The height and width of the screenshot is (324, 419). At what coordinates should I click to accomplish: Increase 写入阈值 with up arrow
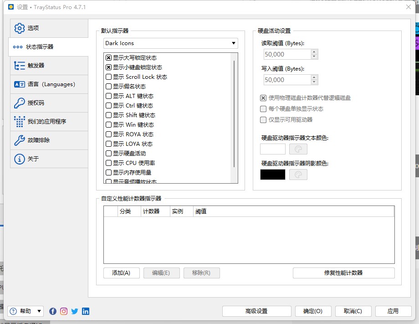coord(314,77)
